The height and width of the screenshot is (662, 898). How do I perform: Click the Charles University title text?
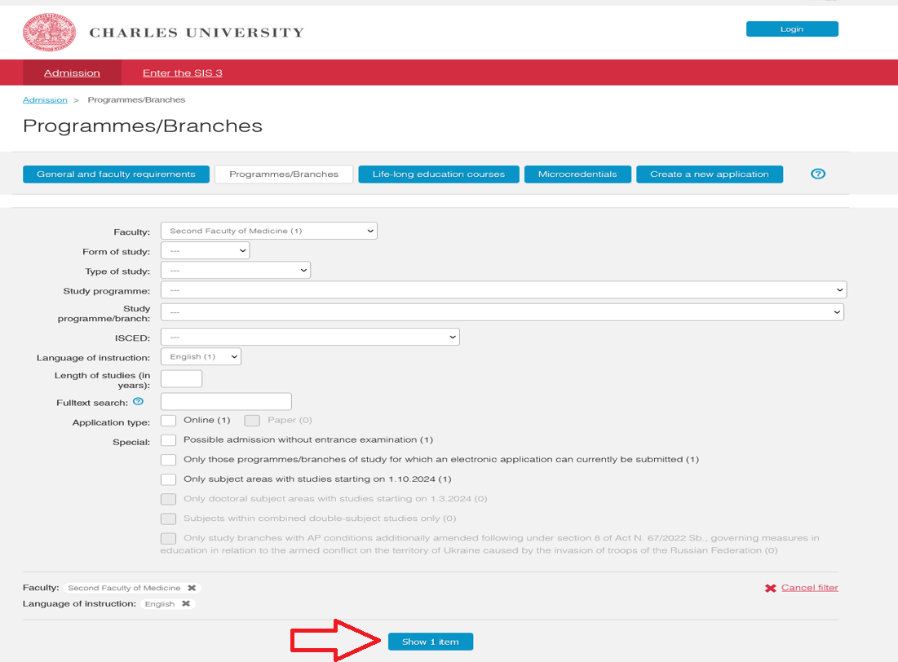[x=197, y=33]
